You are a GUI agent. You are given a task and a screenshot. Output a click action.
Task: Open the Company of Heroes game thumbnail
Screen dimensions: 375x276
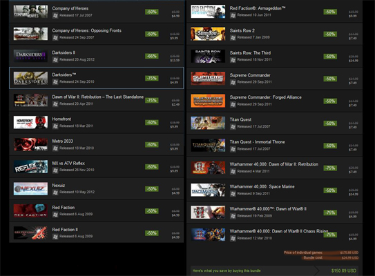30,12
